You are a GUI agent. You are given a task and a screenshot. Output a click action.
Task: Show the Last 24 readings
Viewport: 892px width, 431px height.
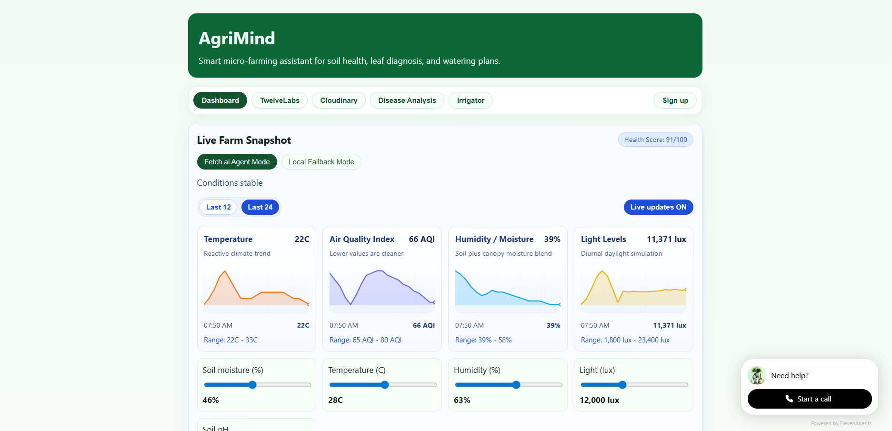260,207
